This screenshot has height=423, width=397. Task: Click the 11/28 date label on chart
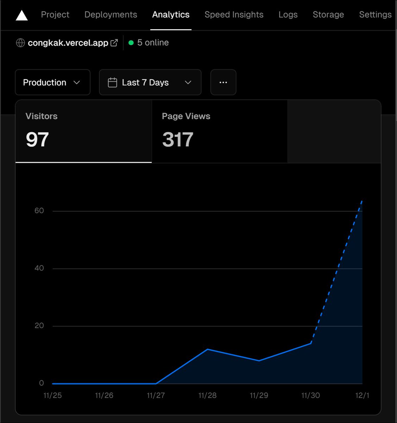tap(207, 395)
